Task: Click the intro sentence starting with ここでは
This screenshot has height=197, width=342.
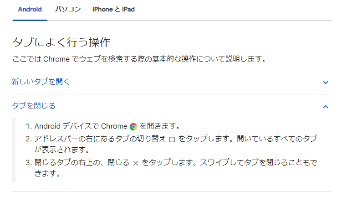Action: pos(139,59)
